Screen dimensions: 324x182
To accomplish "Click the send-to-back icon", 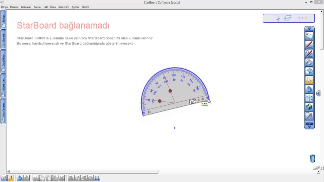I will [77, 178].
